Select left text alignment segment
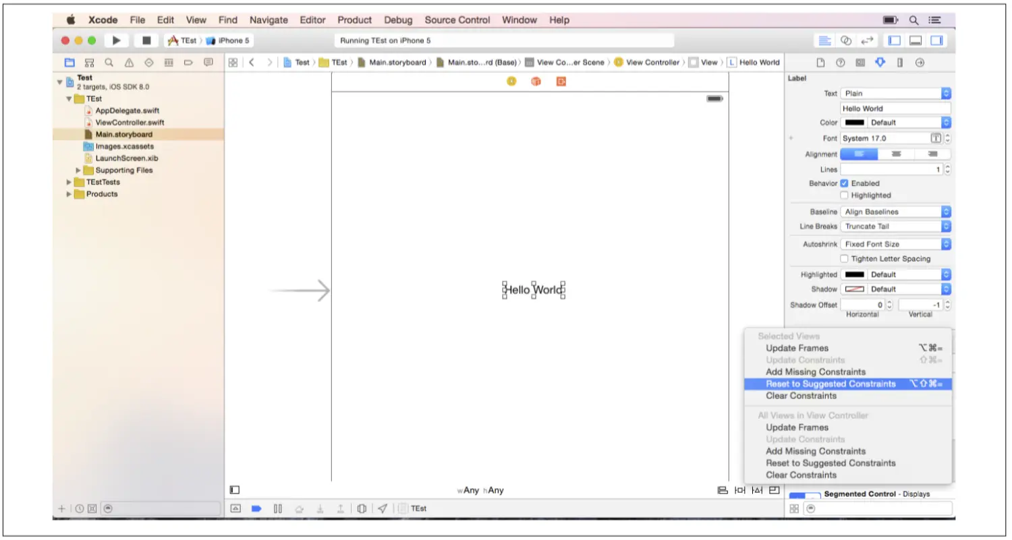Viewport: 1012px width, 540px height. [859, 154]
